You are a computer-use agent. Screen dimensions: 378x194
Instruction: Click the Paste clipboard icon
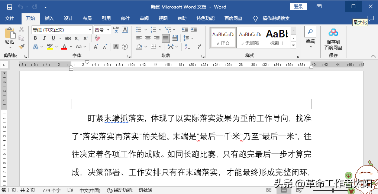10,33
